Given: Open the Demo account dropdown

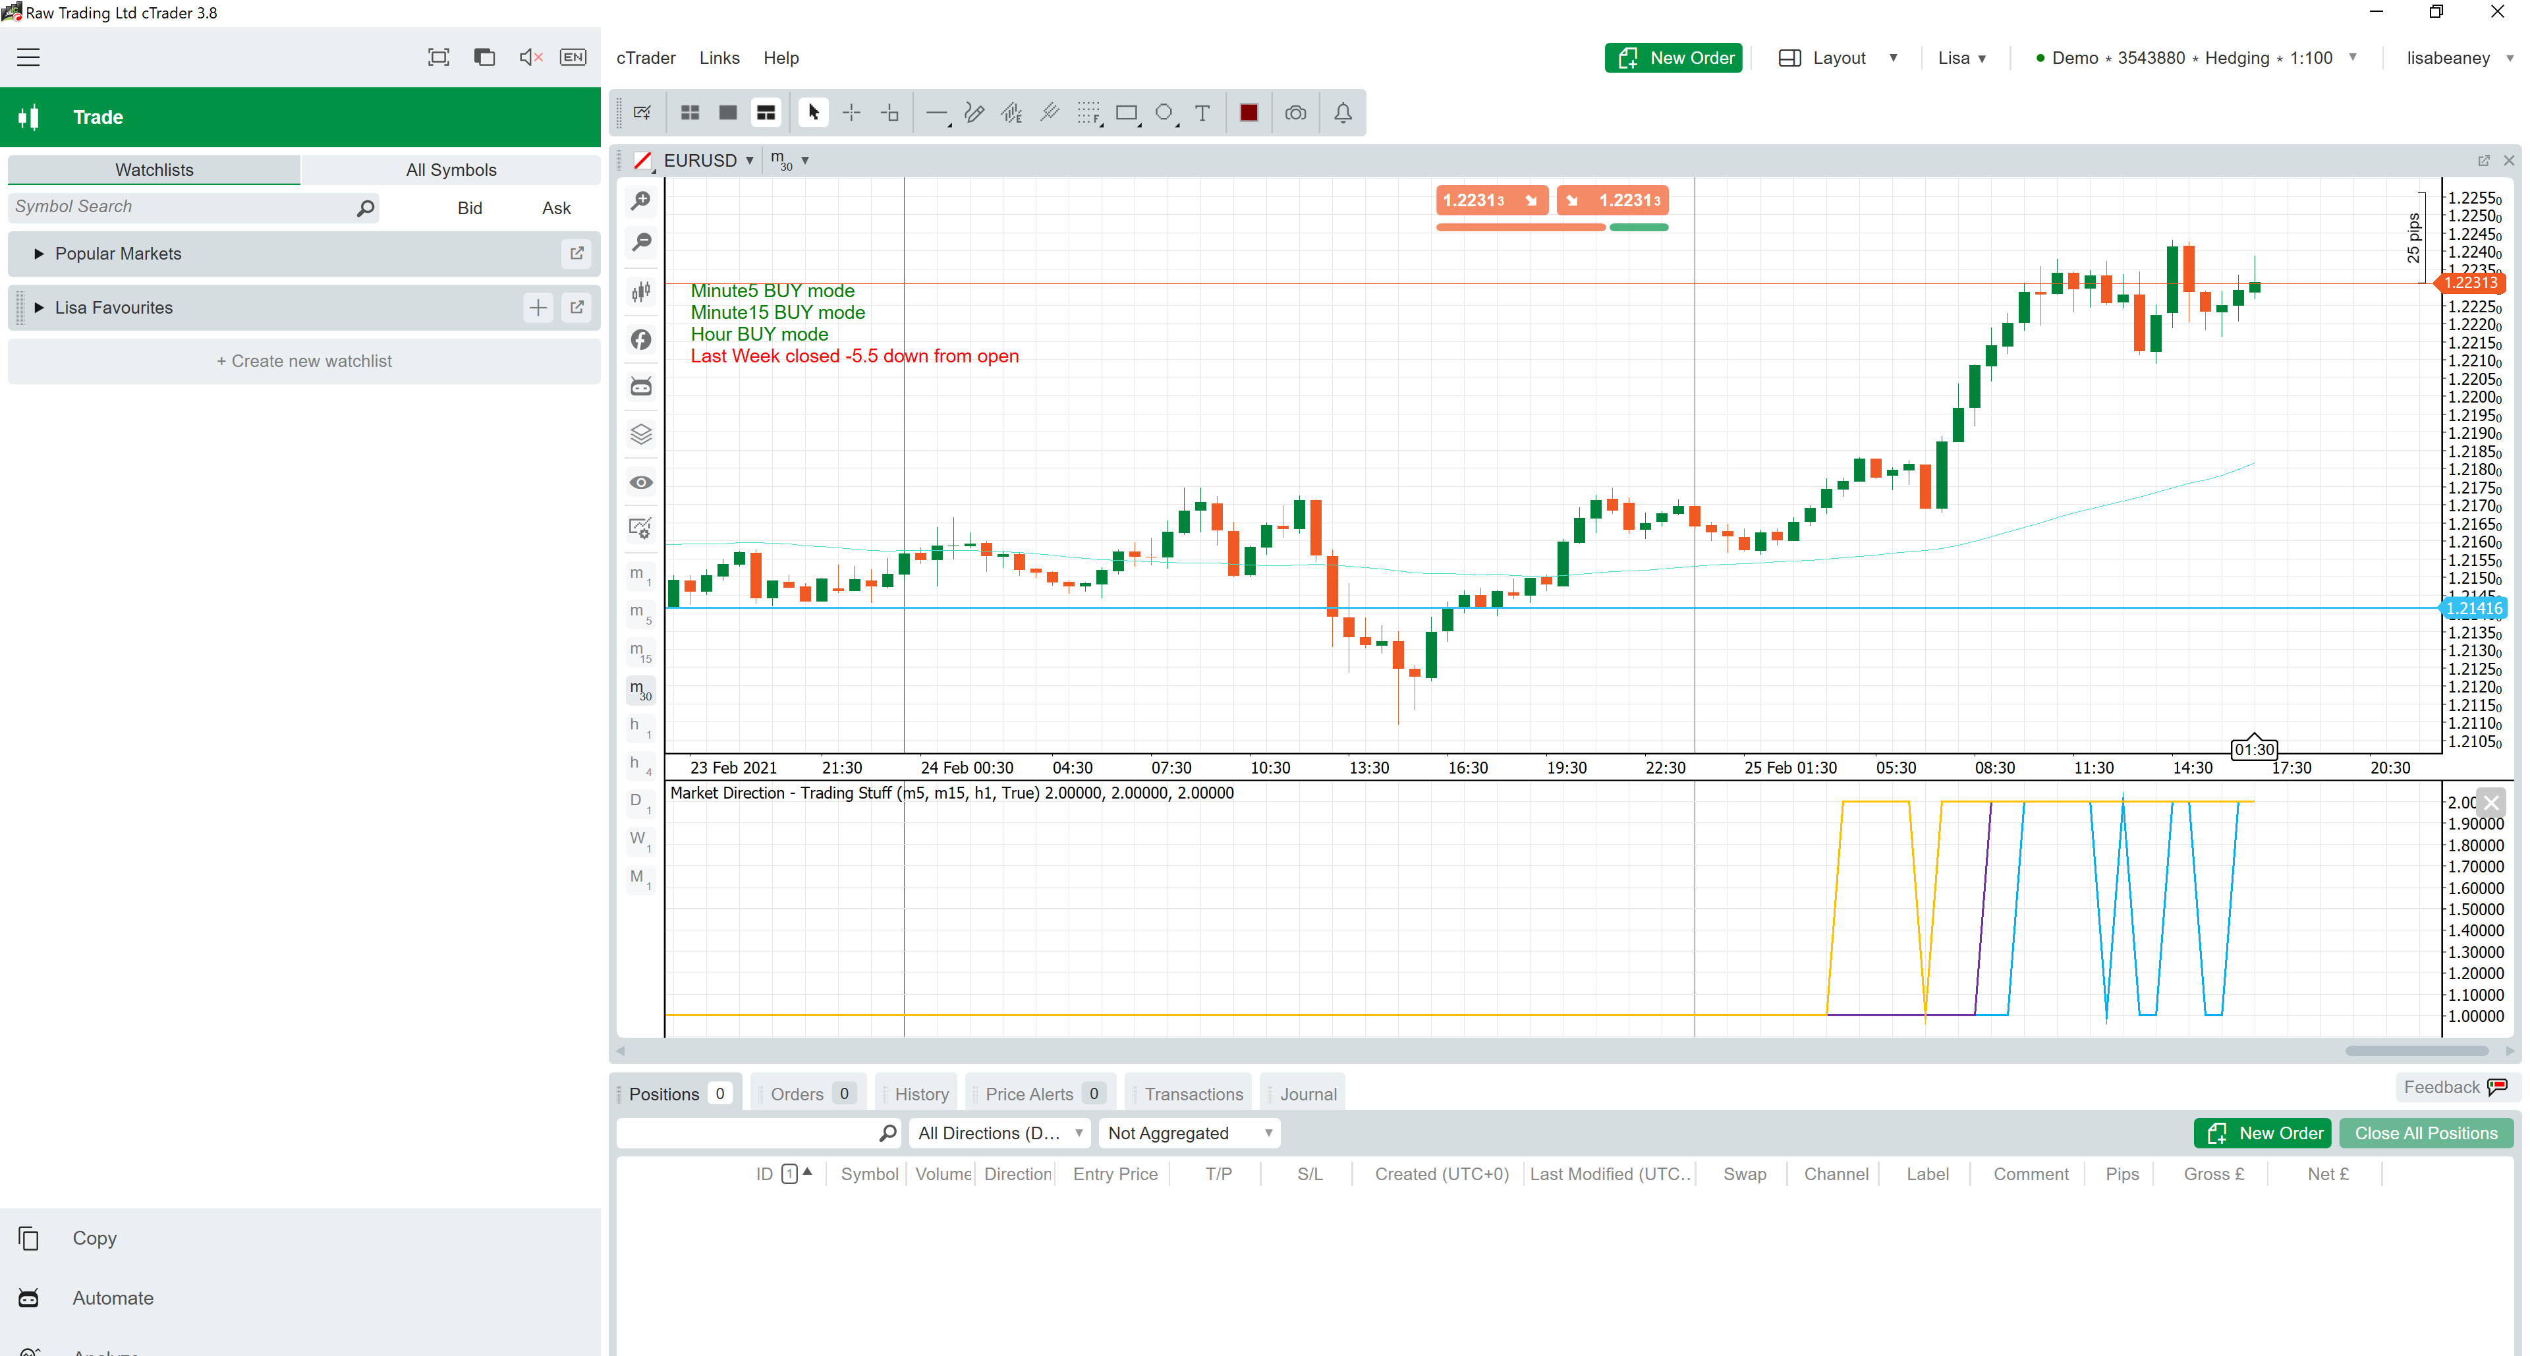Looking at the screenshot, I should (2196, 58).
